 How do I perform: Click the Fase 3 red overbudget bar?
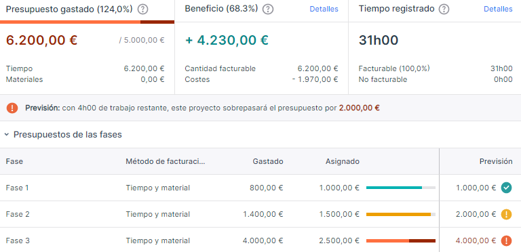click(x=401, y=240)
